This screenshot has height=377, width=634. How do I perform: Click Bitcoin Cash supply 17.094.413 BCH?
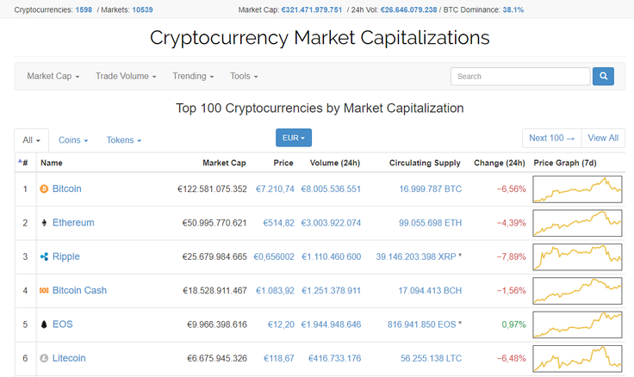pos(430,291)
